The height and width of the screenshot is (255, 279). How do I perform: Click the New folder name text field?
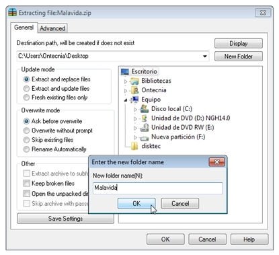[x=158, y=188]
